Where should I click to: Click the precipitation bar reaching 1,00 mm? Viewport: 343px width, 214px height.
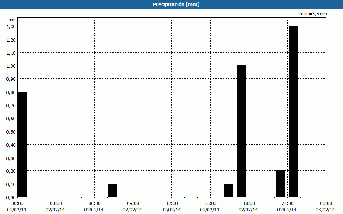[x=242, y=131]
